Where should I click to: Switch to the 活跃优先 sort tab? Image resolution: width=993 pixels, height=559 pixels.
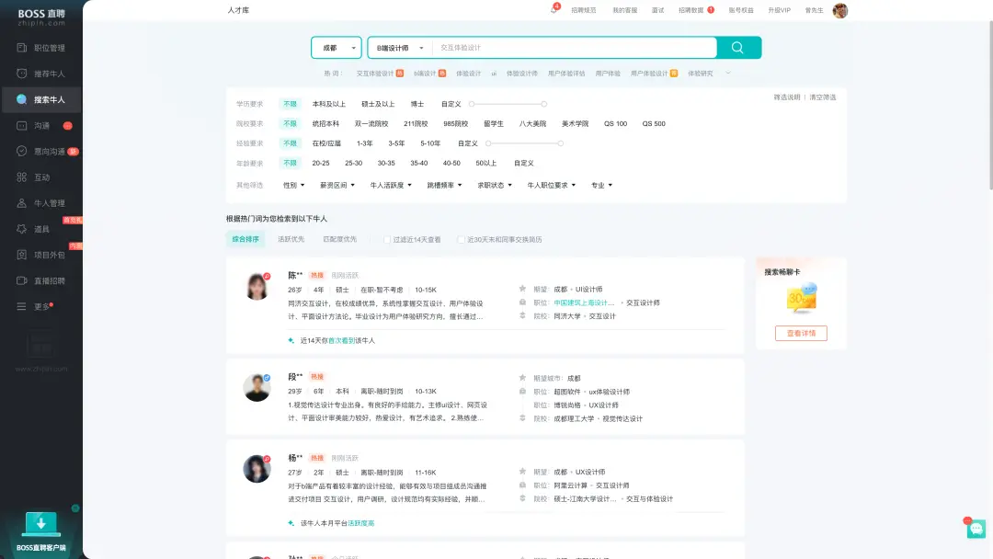point(291,239)
